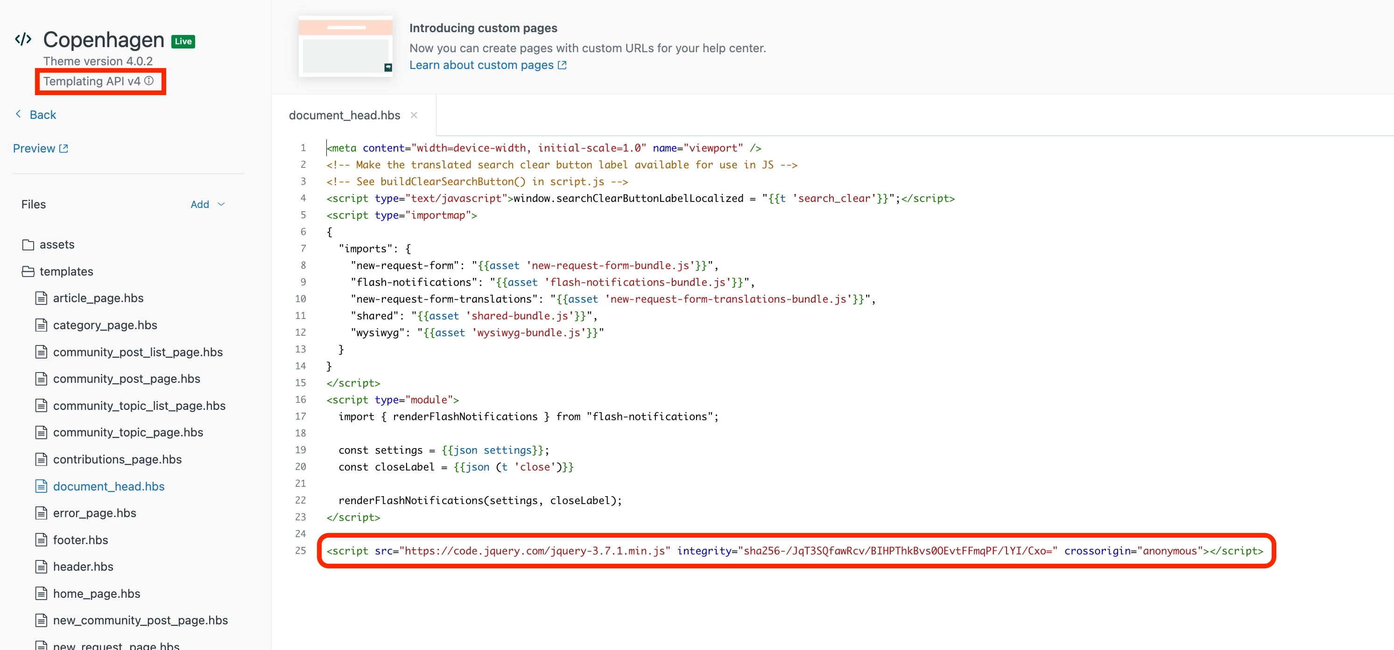The height and width of the screenshot is (650, 1394).
Task: Click the file icon next to footer.hbs
Action: point(41,540)
